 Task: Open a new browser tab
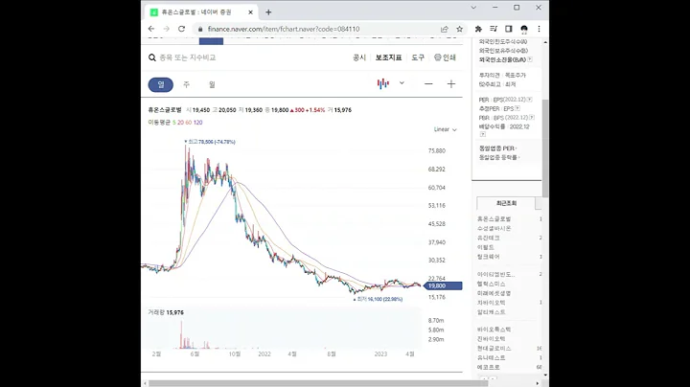pyautogui.click(x=268, y=12)
